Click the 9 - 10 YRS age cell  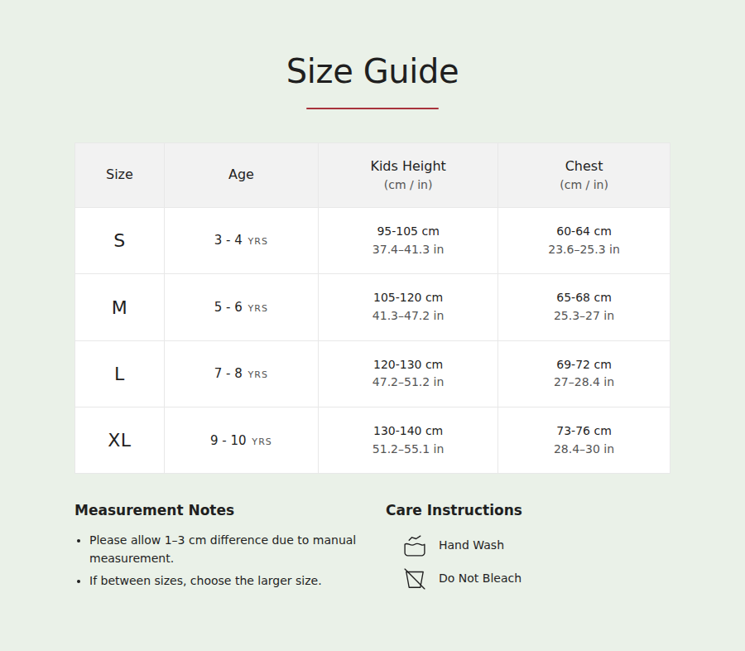[x=242, y=441]
